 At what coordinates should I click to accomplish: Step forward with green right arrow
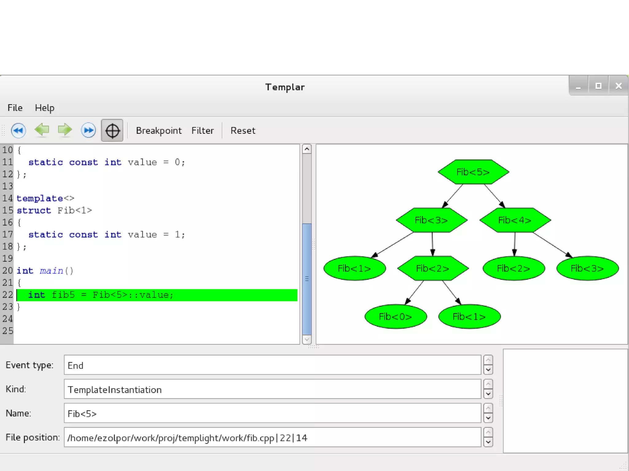coord(65,130)
